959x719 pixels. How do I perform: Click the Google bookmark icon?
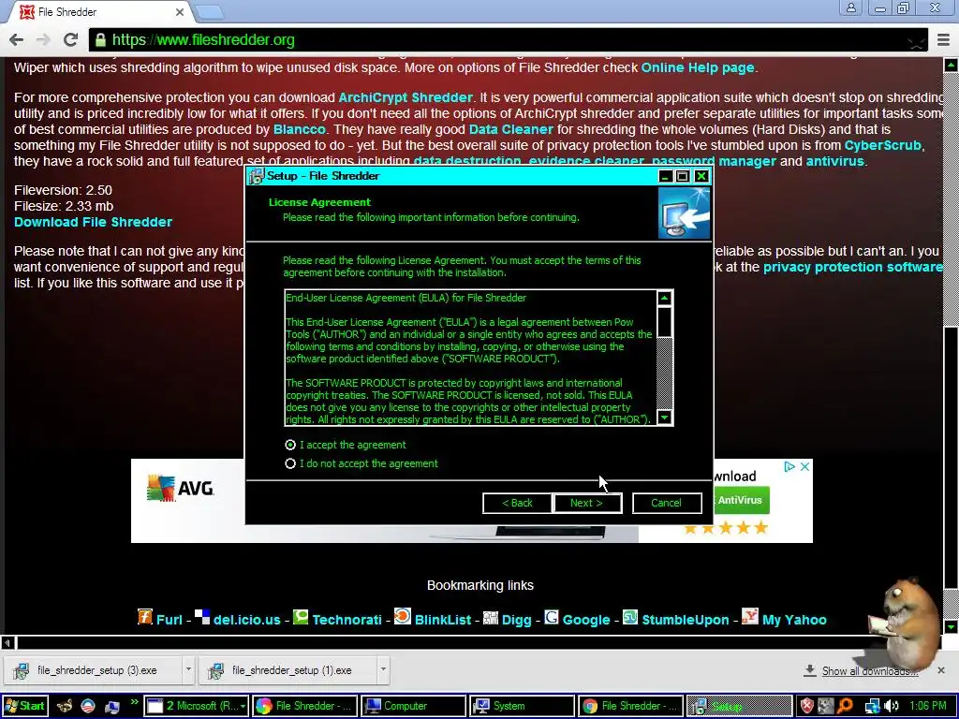(x=552, y=617)
